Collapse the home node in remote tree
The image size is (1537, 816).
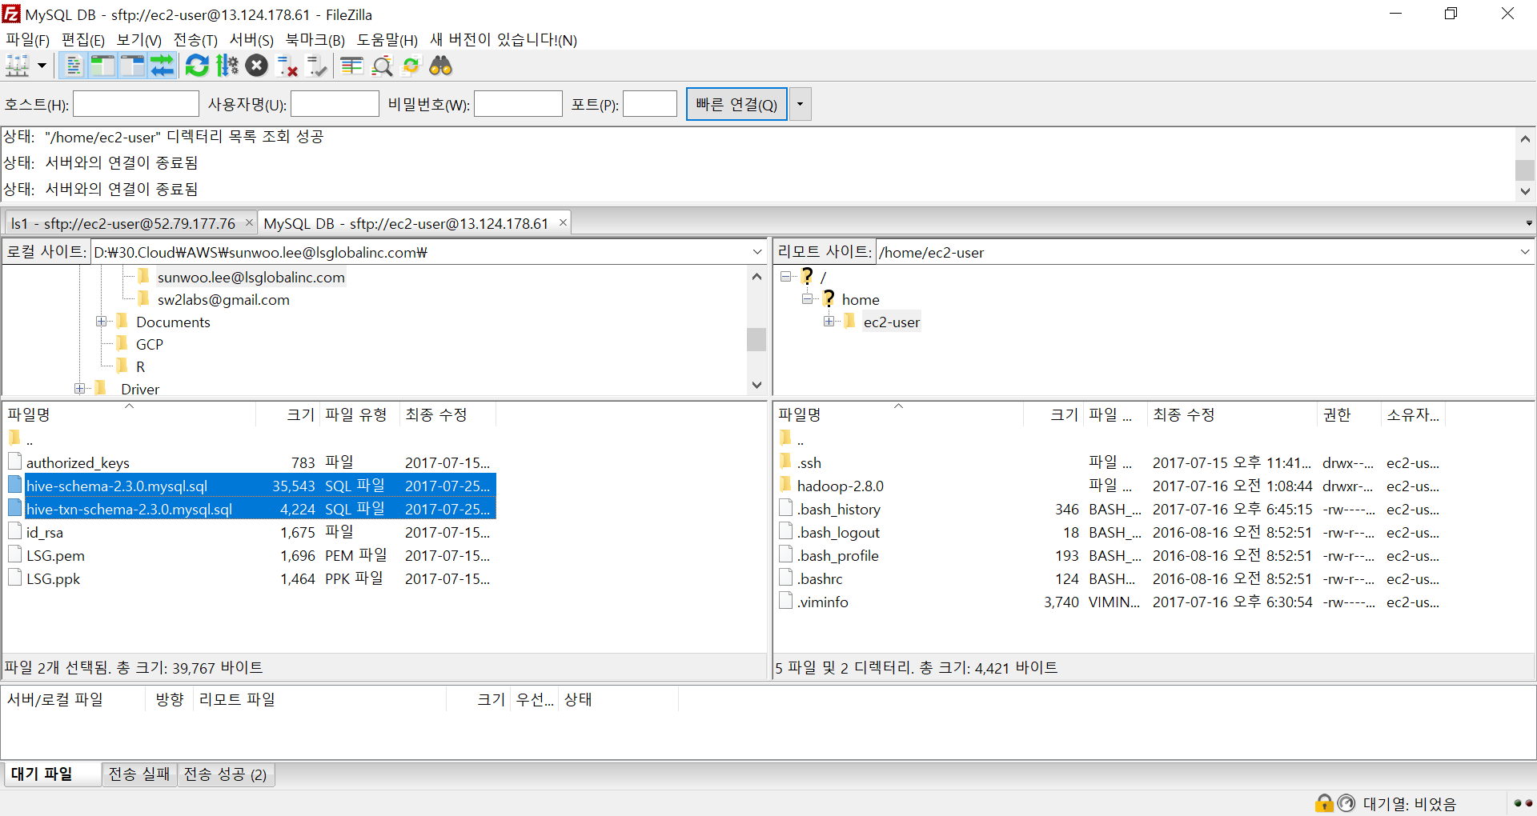(808, 299)
